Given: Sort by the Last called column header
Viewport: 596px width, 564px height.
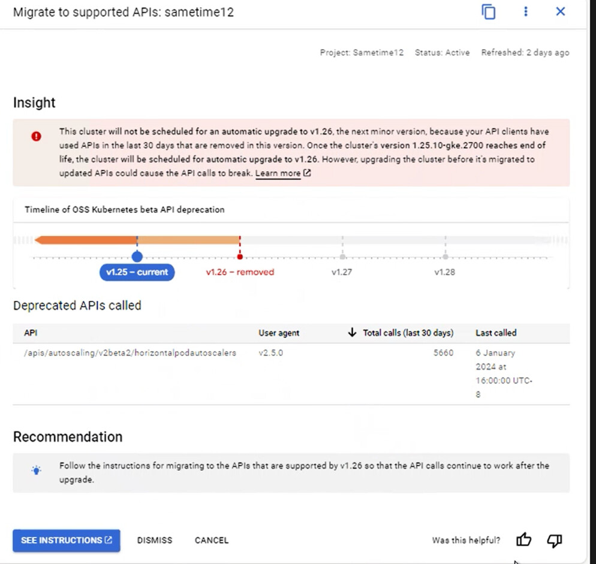Looking at the screenshot, I should click(x=496, y=333).
